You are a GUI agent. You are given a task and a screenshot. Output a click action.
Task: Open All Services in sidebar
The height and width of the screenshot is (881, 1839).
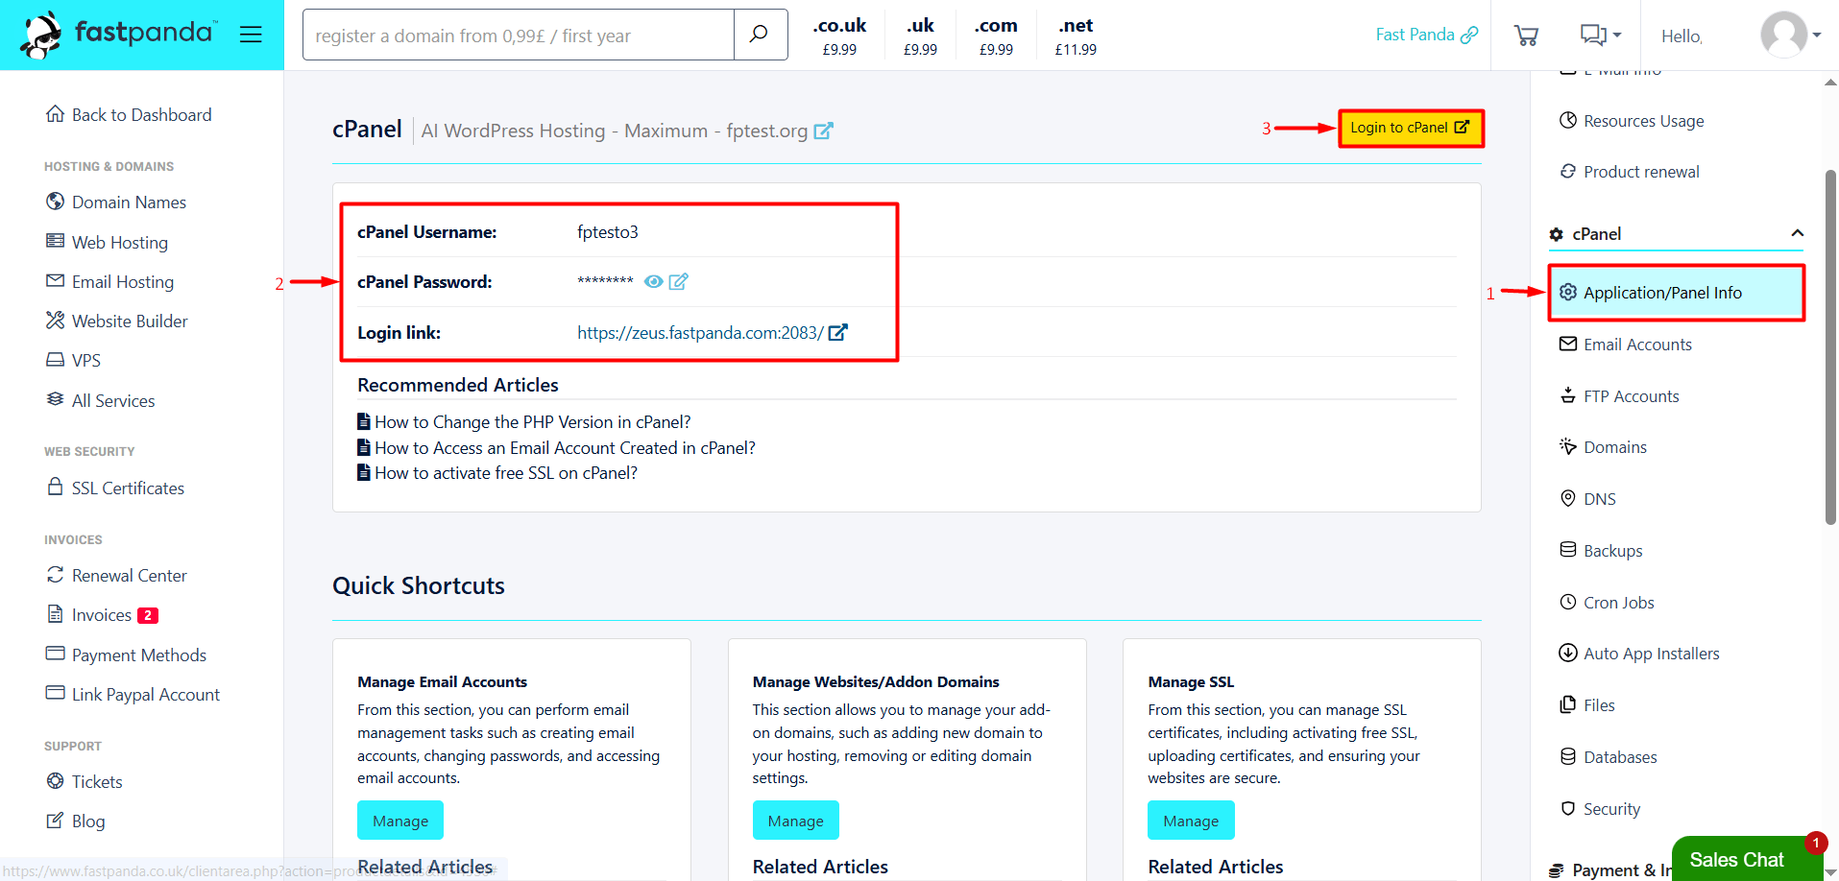[x=100, y=400]
